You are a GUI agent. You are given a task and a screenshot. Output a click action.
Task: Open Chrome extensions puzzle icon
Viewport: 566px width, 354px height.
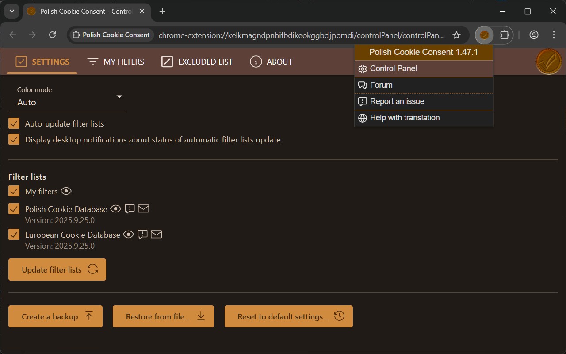point(505,35)
